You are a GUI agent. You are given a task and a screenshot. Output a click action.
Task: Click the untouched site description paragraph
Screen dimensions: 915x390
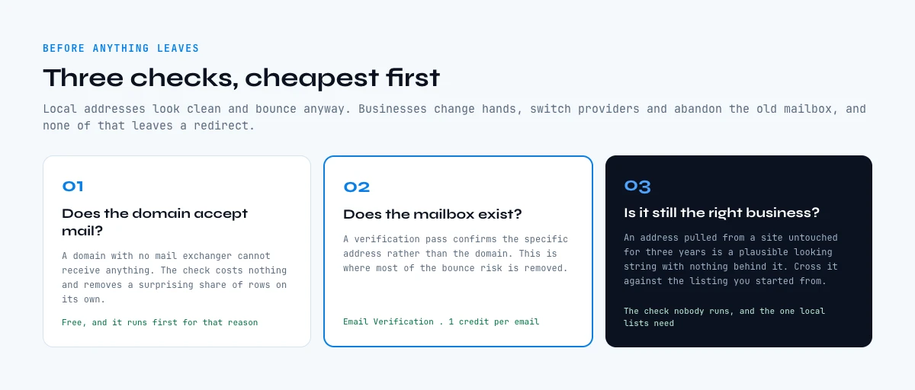tap(730, 260)
